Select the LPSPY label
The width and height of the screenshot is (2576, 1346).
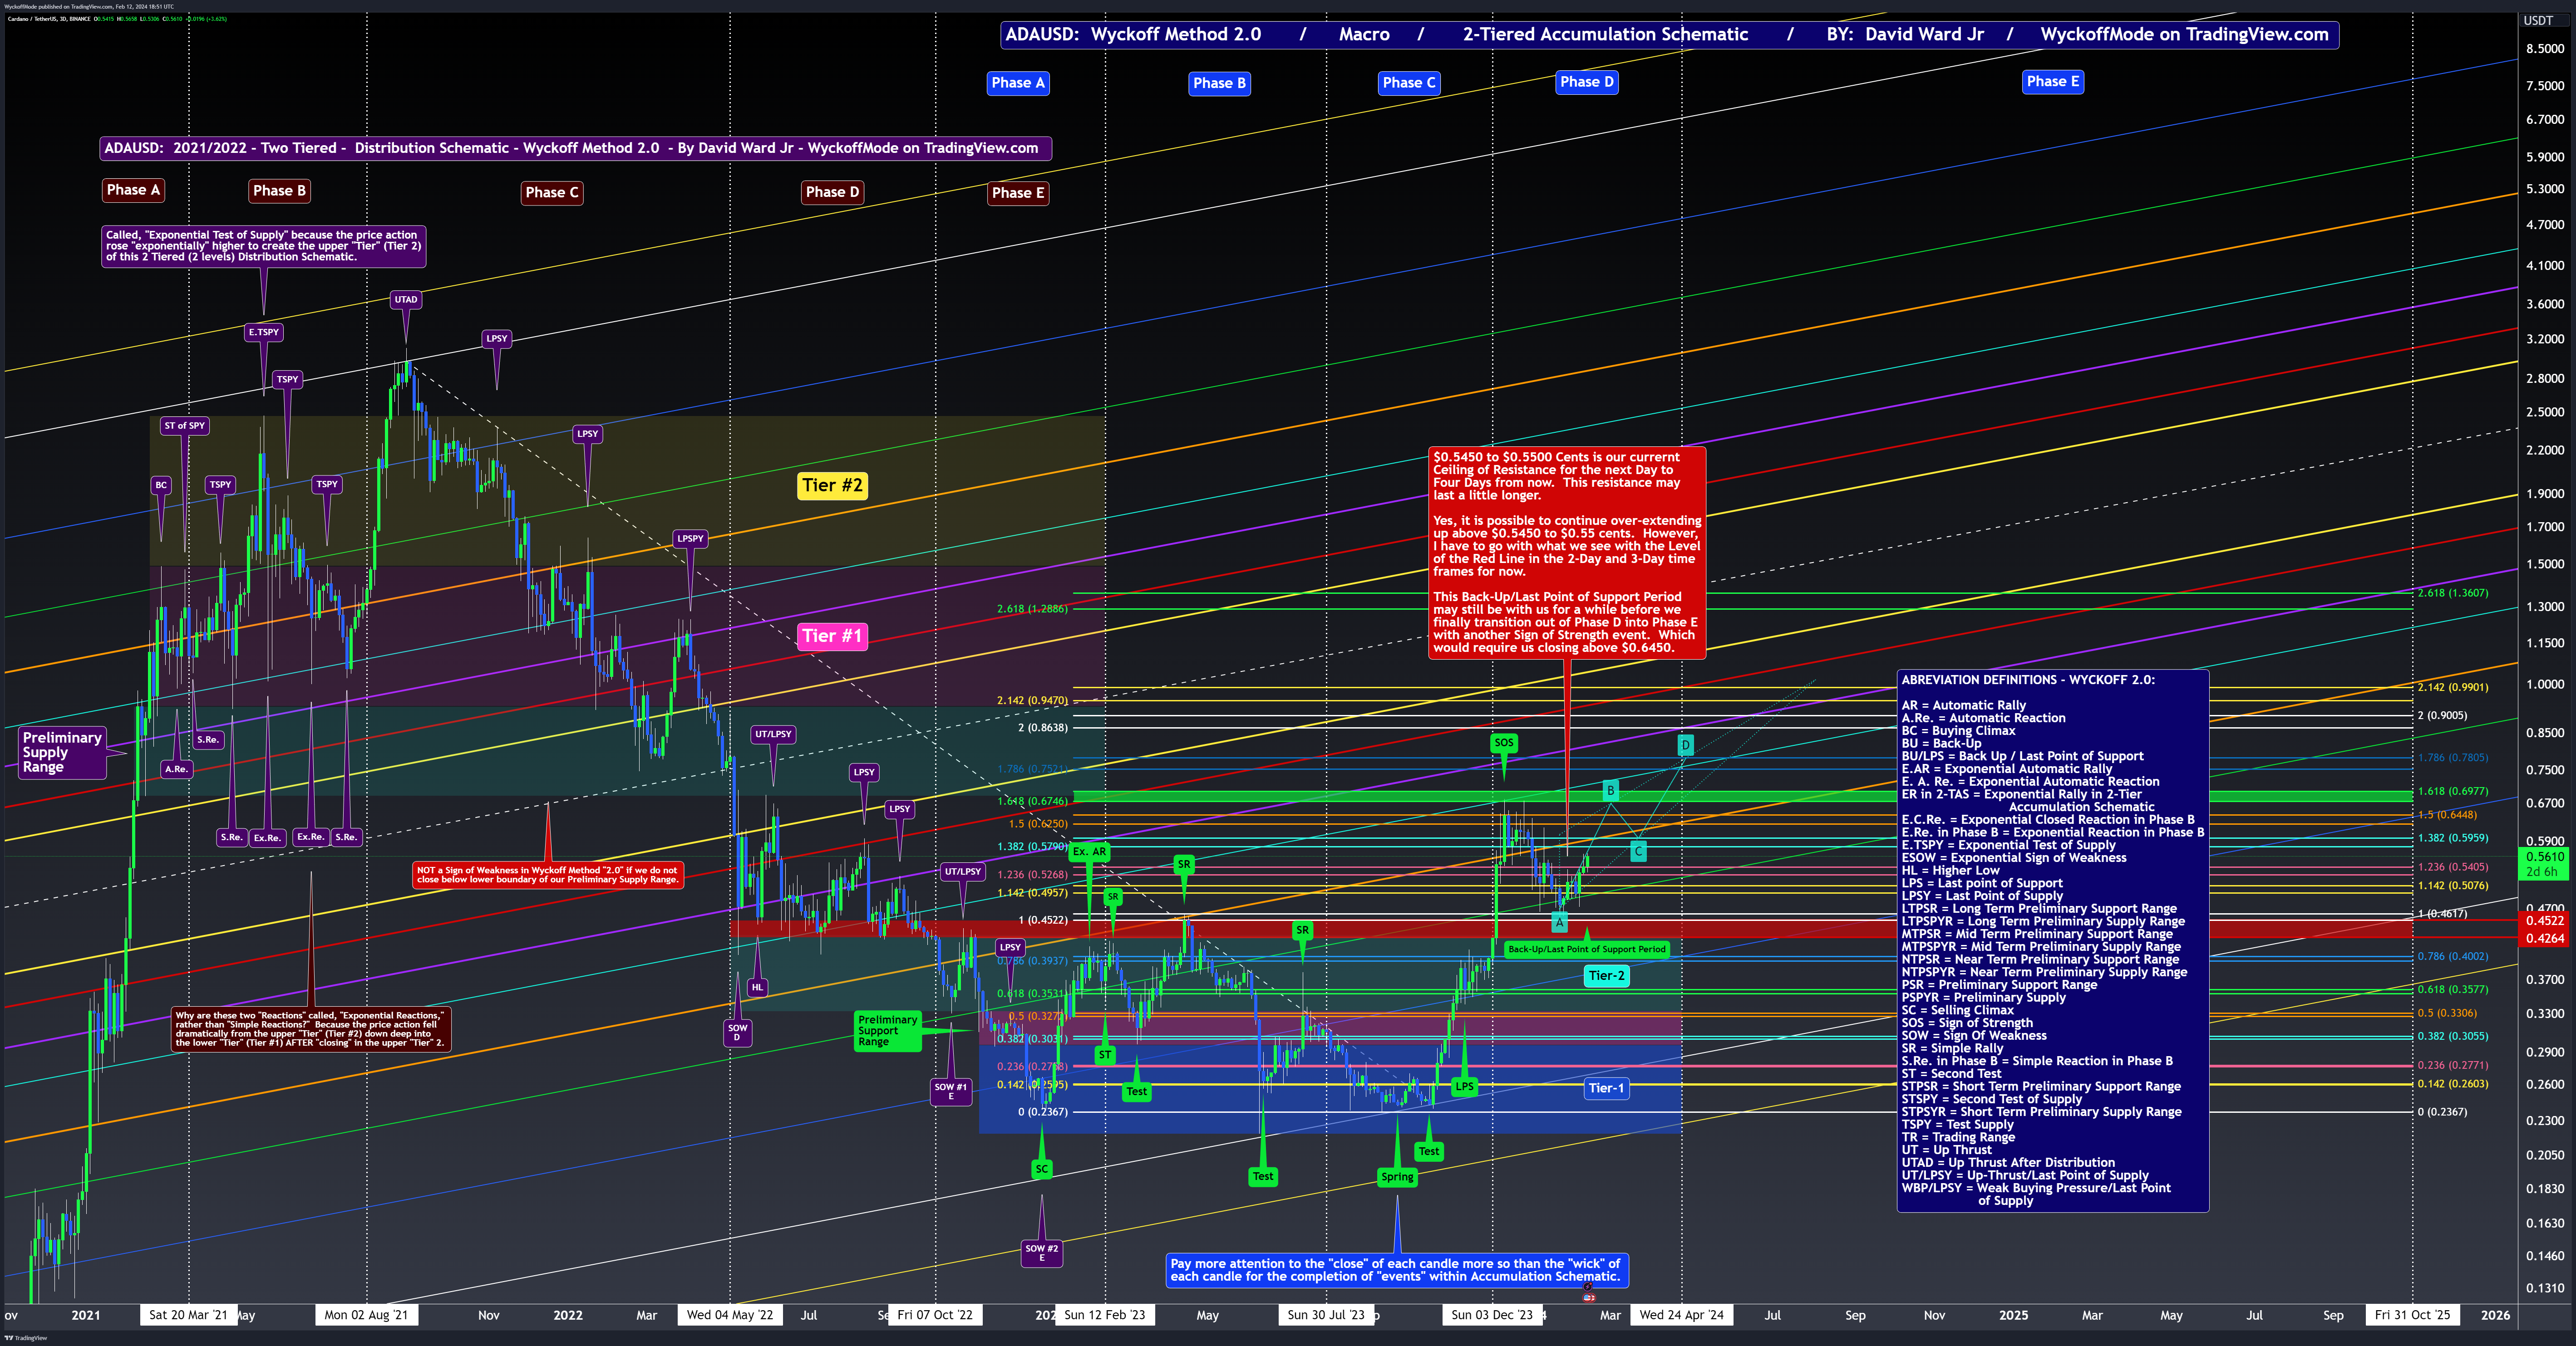tap(690, 538)
